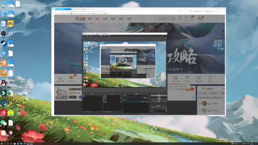Screen dimensions: 258x145
Task: Open source properties gear in OBS sources toolbar
Action: (107, 112)
